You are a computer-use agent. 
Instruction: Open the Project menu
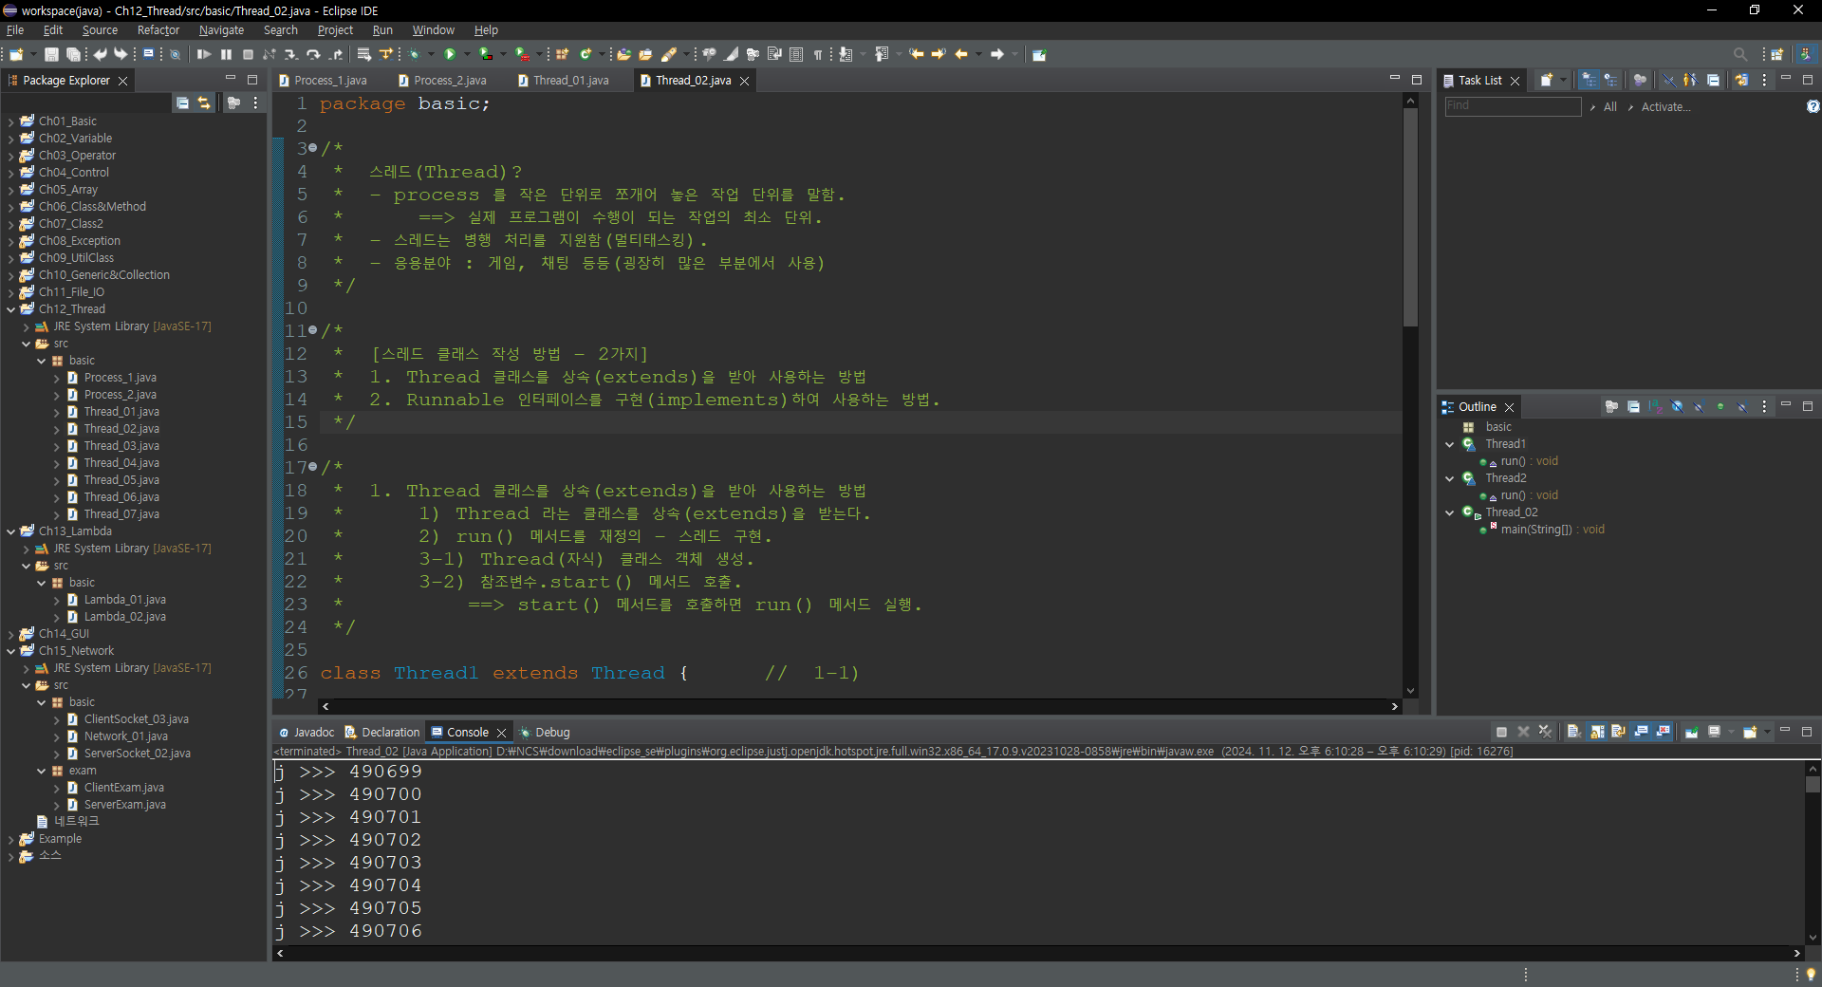pos(335,30)
